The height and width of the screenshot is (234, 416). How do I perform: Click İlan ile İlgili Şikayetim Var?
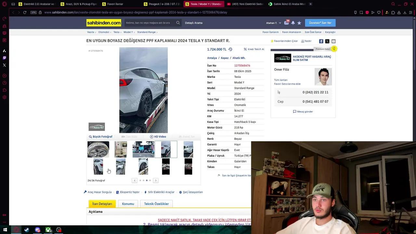[x=235, y=175]
